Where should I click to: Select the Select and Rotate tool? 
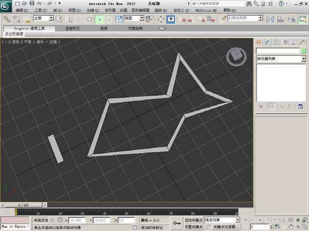point(109,20)
